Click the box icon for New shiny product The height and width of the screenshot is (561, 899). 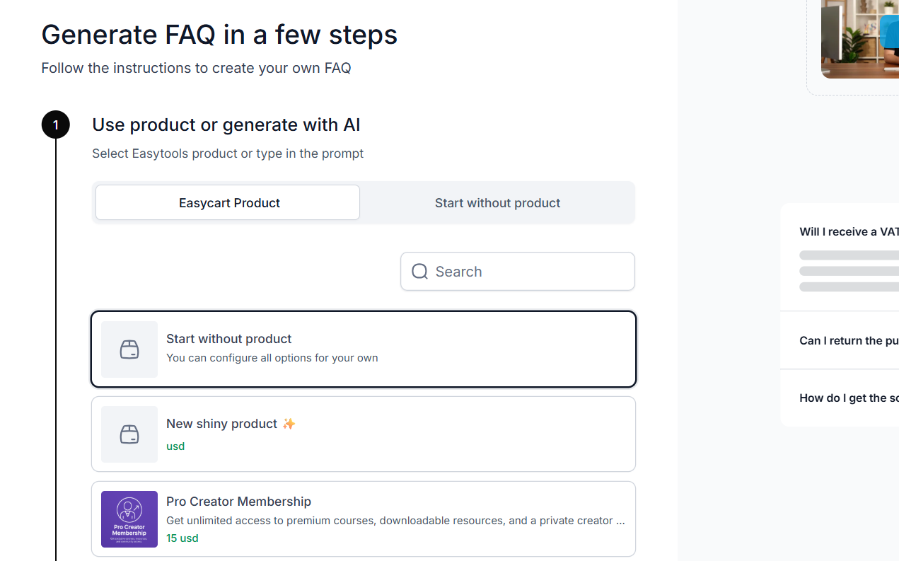pos(129,434)
